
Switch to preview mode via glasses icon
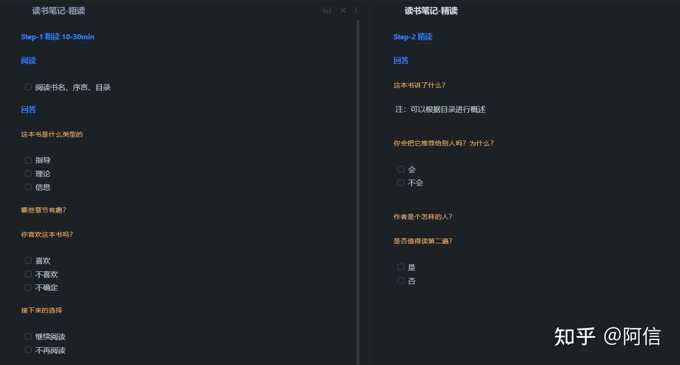click(x=327, y=10)
